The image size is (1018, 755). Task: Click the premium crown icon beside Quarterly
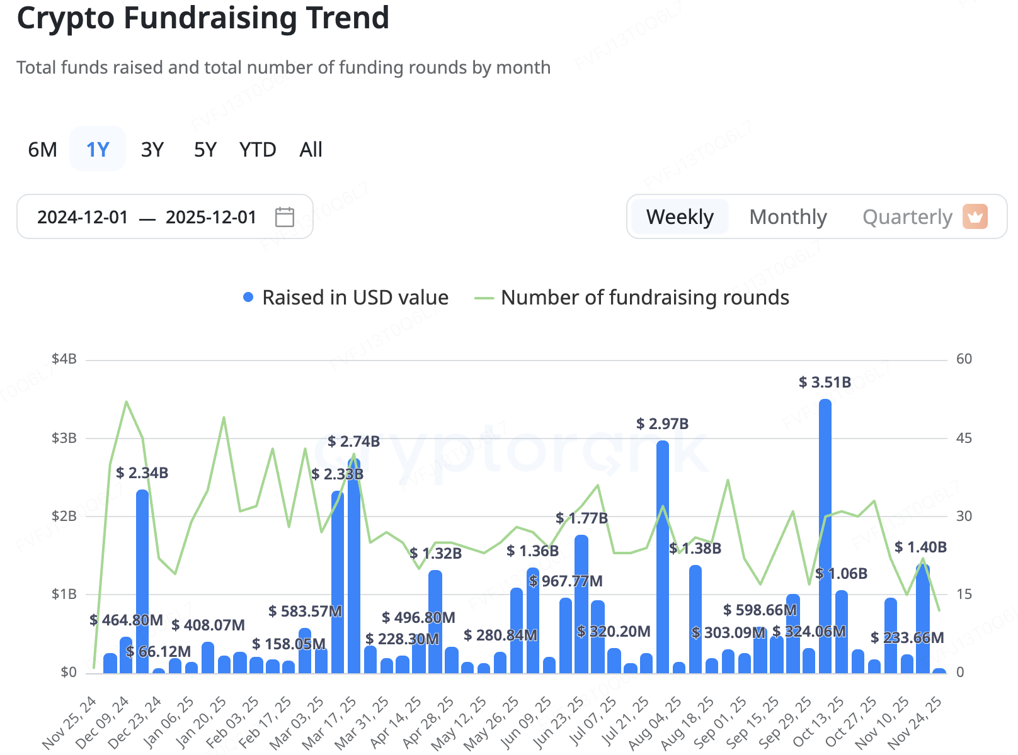click(975, 217)
